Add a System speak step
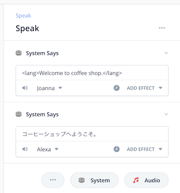Screen dimensions: 180x193 [x=94, y=180]
